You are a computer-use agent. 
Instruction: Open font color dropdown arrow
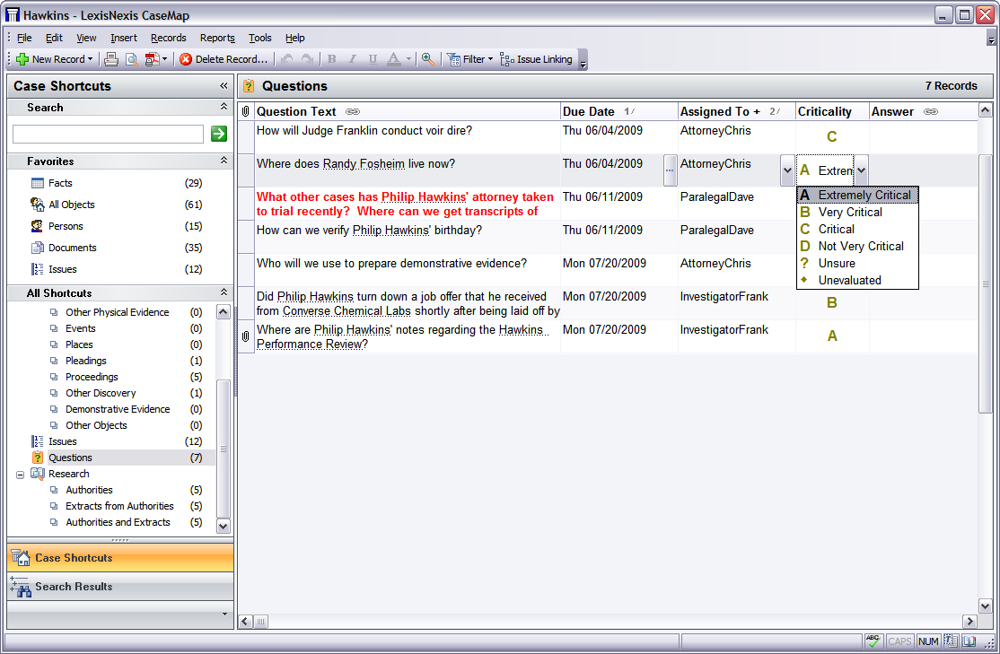click(408, 59)
